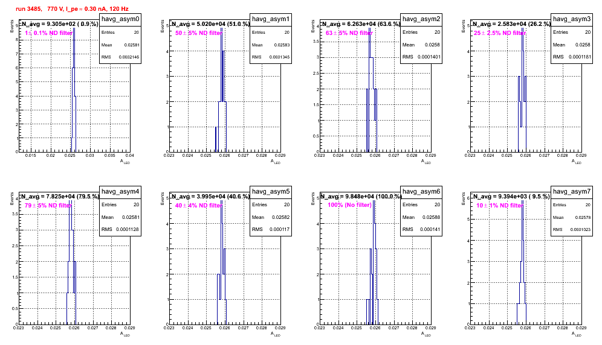Pick the magenta 63± 5% ND filter label
Image resolution: width=602 pixels, height=345 pixels.
pos(349,33)
